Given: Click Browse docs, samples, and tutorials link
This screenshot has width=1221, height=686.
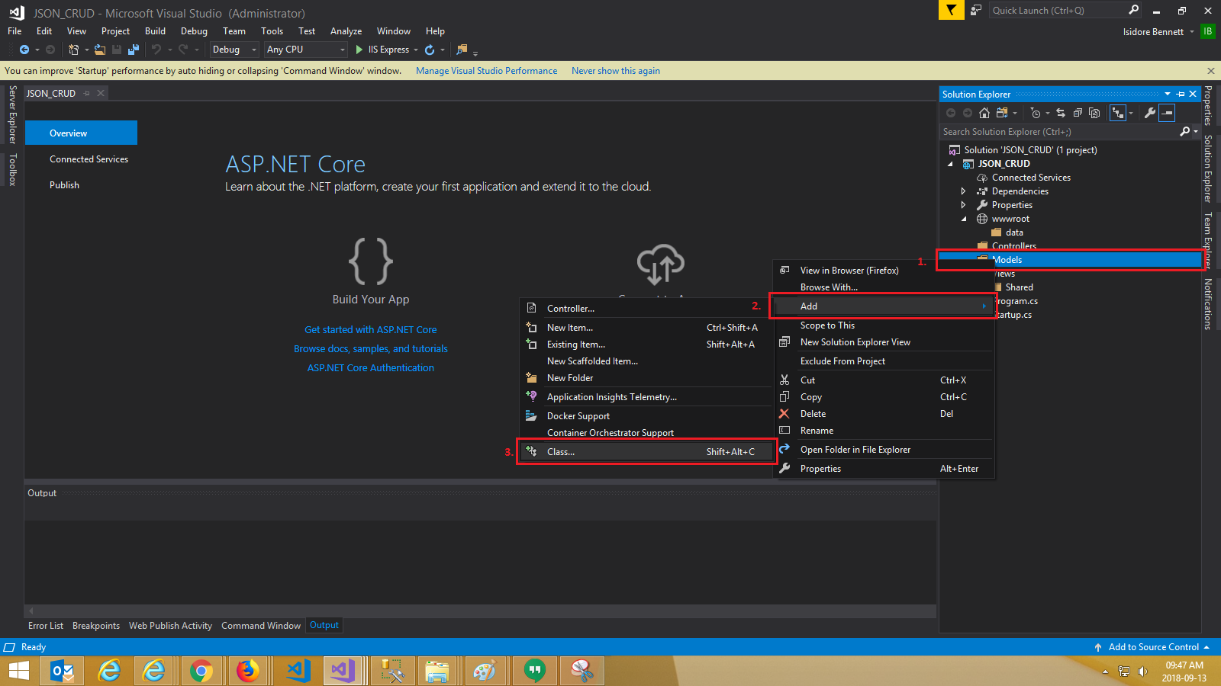Looking at the screenshot, I should coord(371,349).
